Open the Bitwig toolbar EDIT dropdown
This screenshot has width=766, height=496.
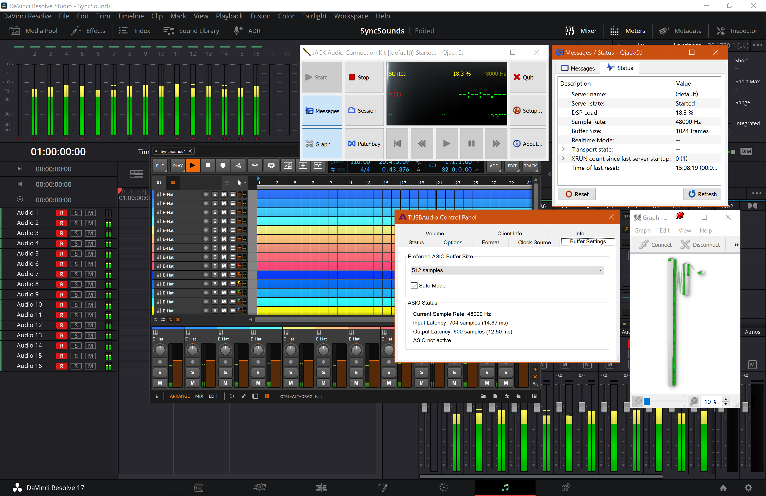click(512, 166)
